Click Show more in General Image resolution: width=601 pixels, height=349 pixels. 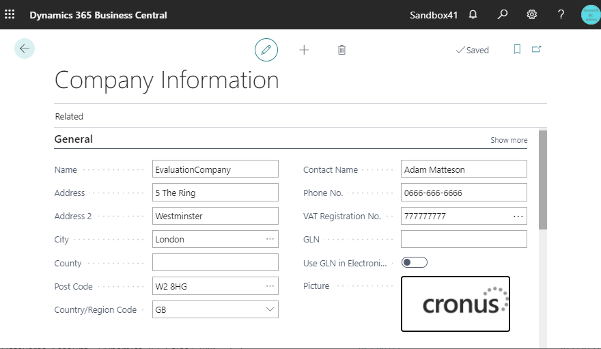[509, 140]
